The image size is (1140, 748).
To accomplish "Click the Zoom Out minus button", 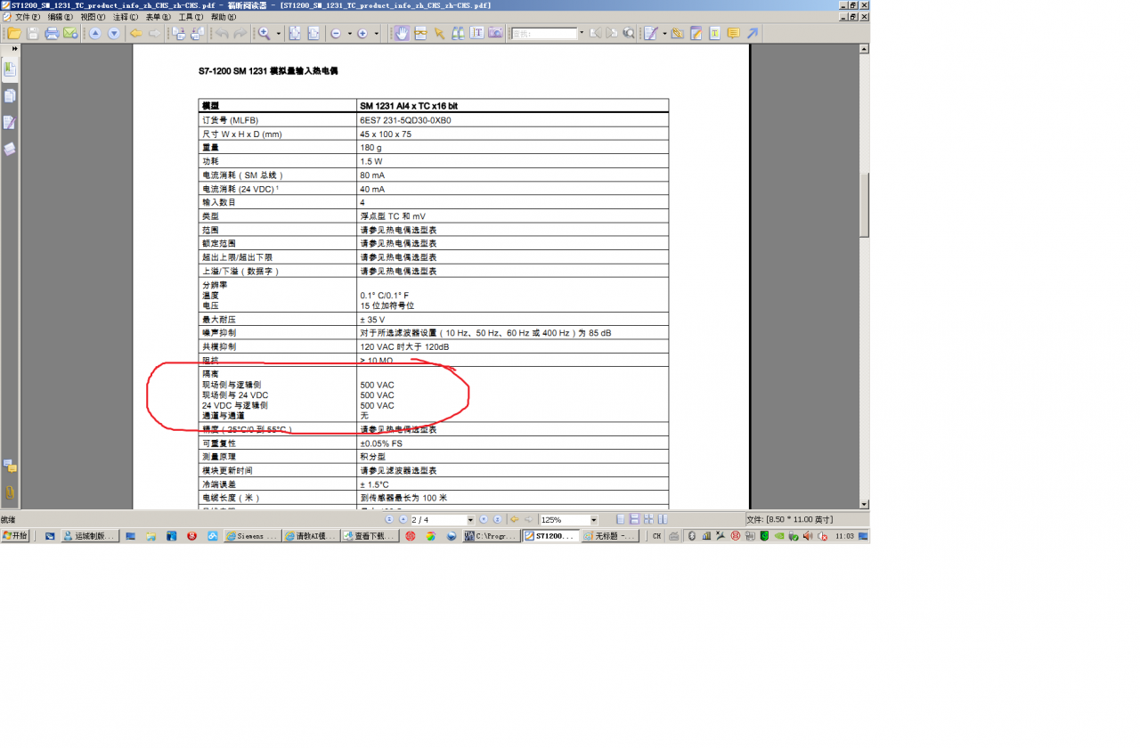I will coord(336,33).
